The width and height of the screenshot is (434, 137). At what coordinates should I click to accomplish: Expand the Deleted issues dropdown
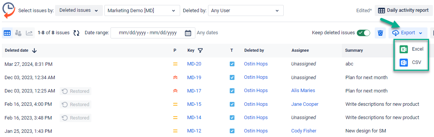(79, 11)
